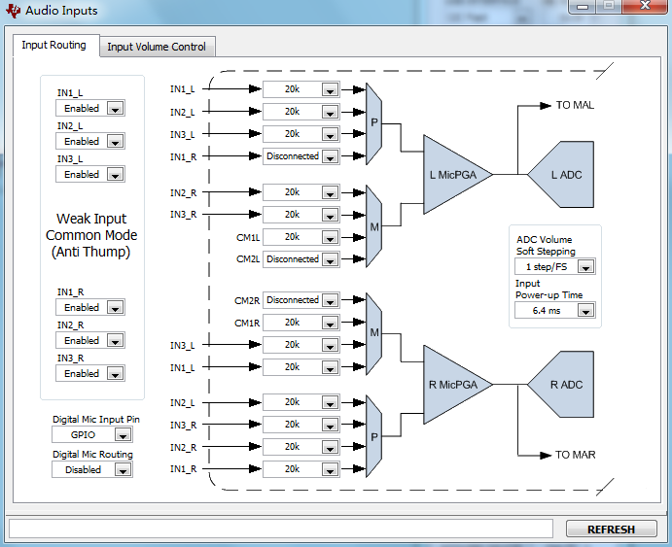Click the TO MAL output label

tap(575, 105)
